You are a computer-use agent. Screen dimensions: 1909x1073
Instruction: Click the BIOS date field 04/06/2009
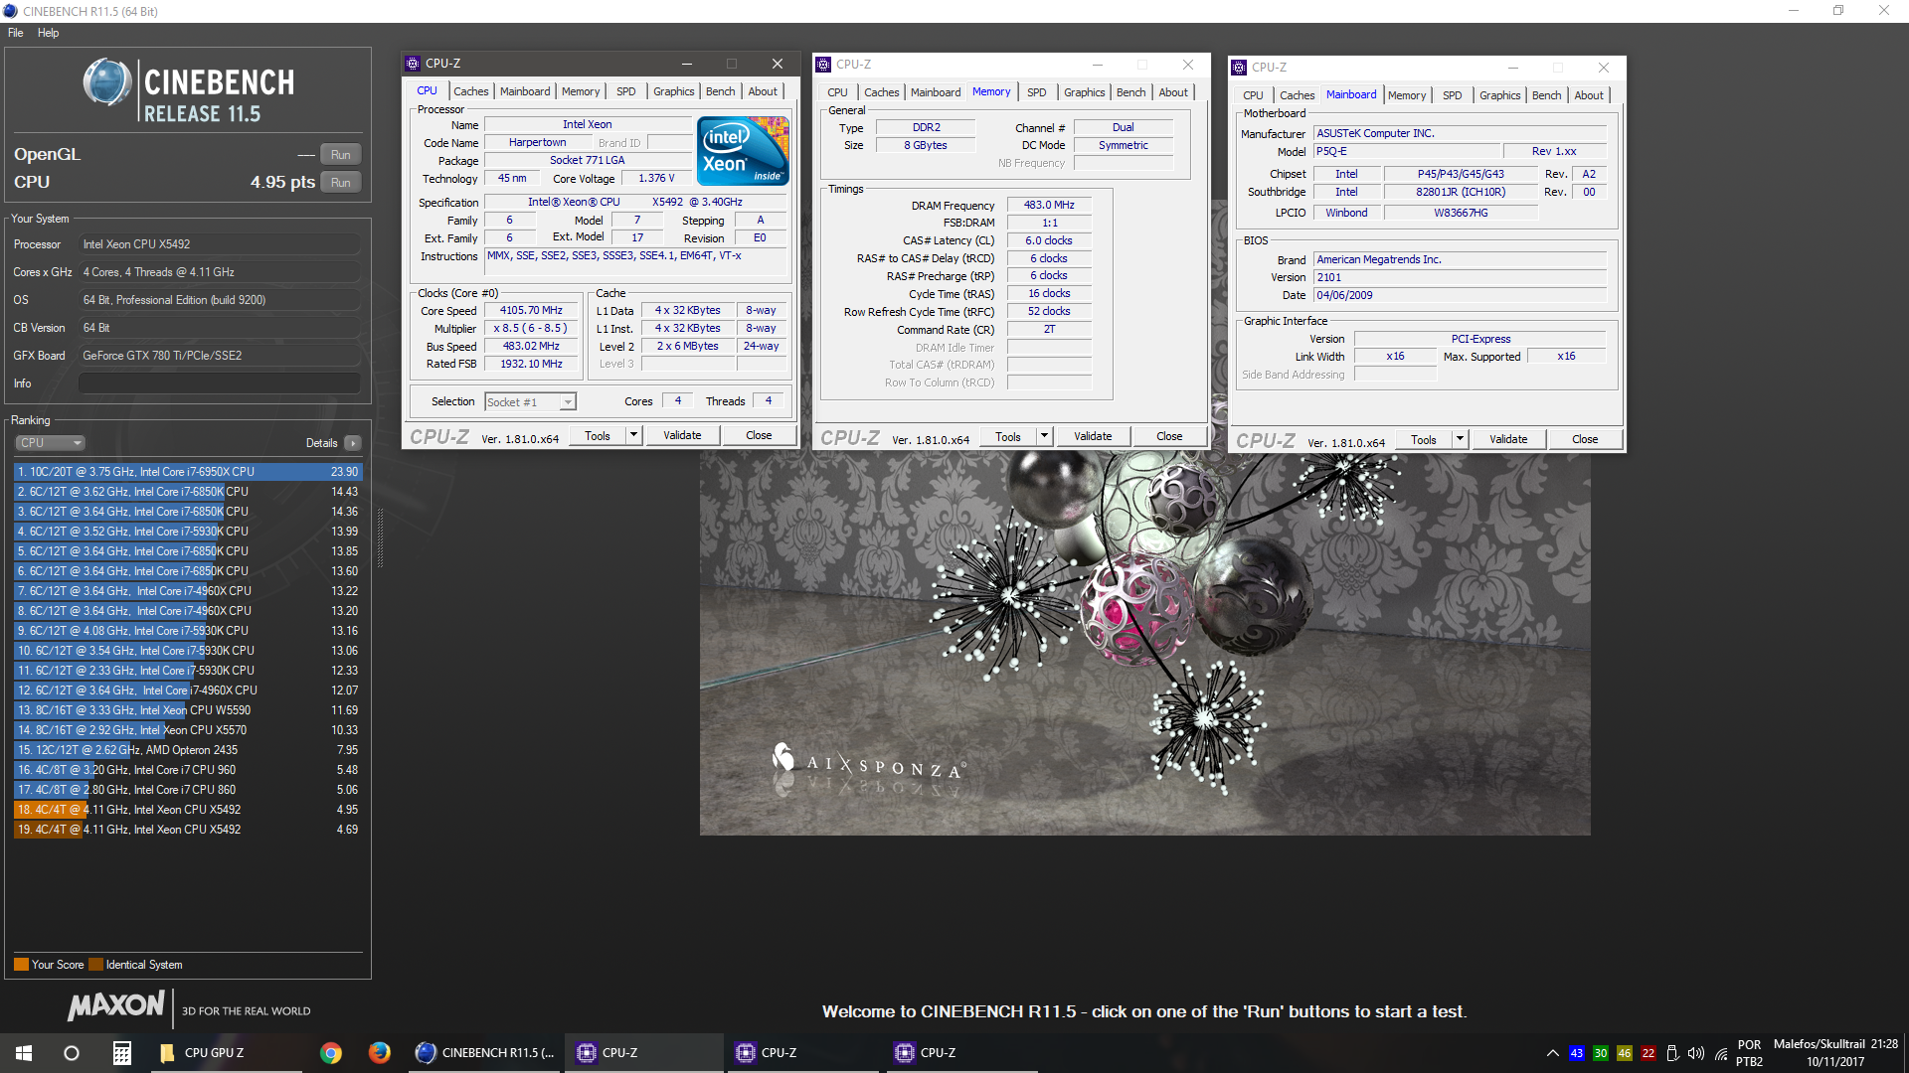point(1460,295)
